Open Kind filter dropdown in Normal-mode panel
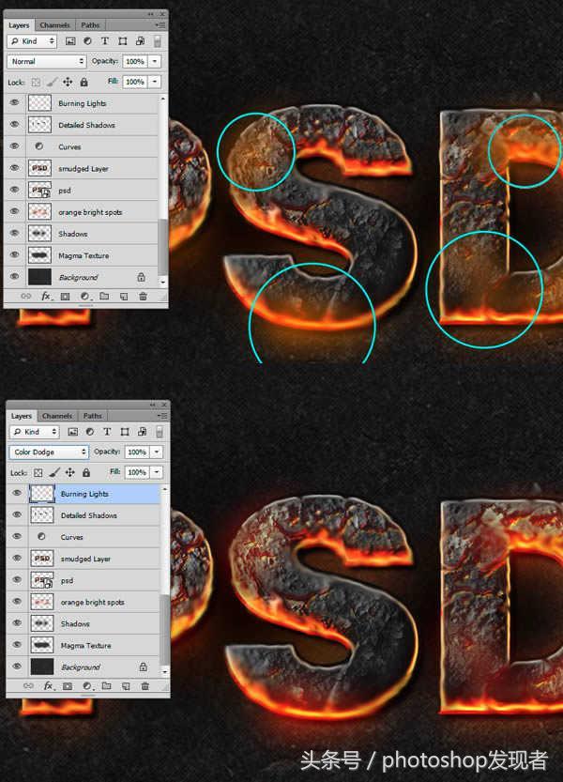563x782 pixels. [x=32, y=41]
